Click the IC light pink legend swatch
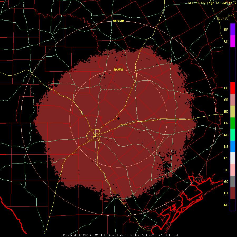This screenshot has height=237, width=237. coord(233,170)
